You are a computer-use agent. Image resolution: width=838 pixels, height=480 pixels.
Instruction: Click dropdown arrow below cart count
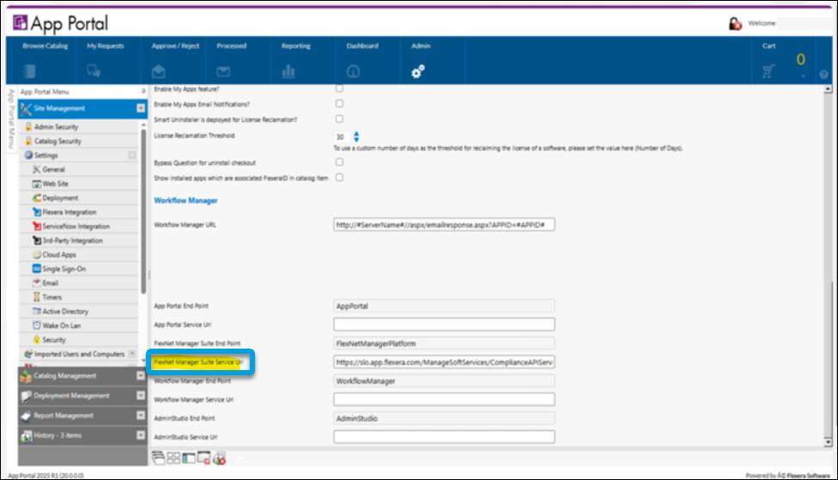[803, 76]
